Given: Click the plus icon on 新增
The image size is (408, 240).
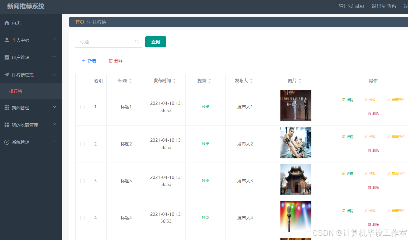Looking at the screenshot, I should 83,60.
